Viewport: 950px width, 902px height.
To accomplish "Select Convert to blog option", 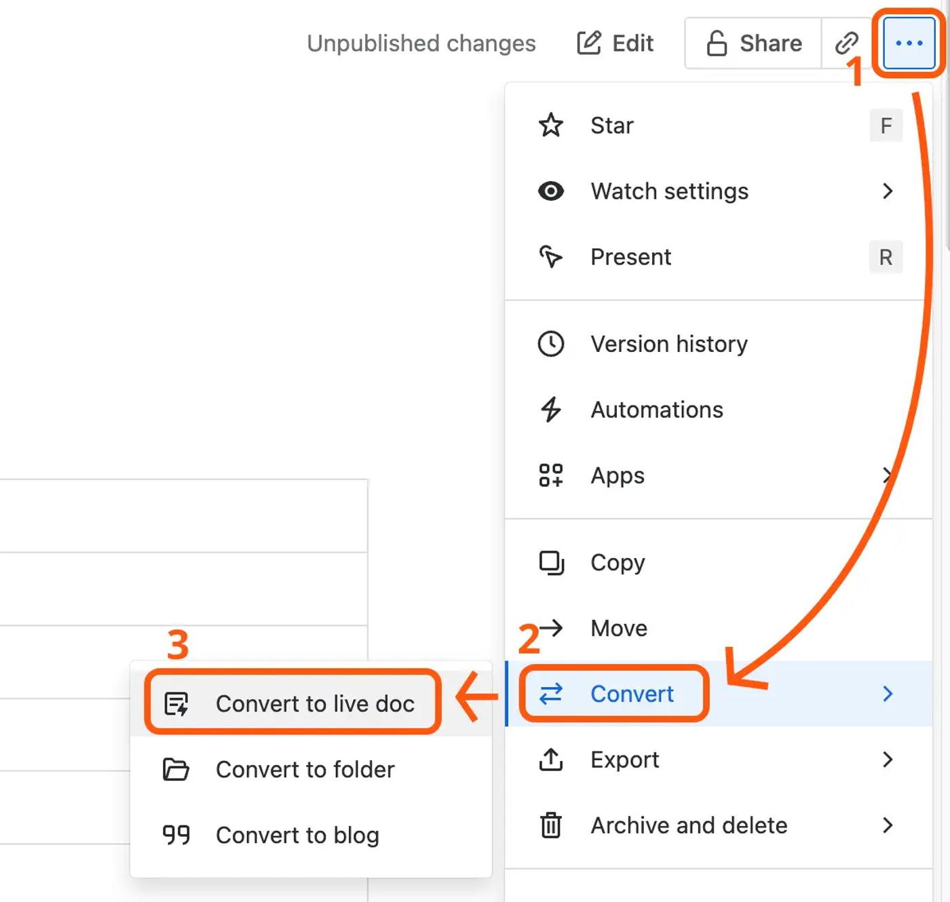I will pos(297,836).
